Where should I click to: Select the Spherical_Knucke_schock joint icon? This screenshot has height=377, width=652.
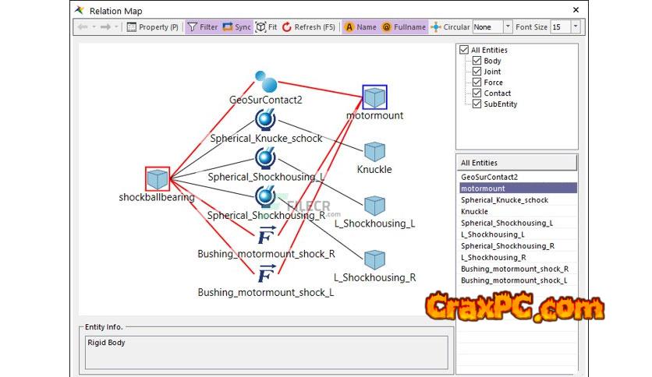[265, 120]
